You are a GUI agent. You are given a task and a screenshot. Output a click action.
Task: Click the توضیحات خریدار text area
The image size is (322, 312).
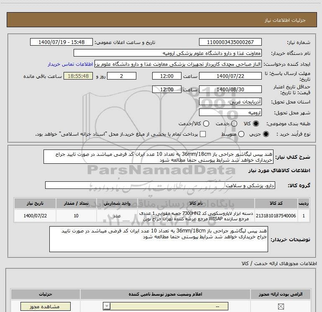(x=158, y=239)
